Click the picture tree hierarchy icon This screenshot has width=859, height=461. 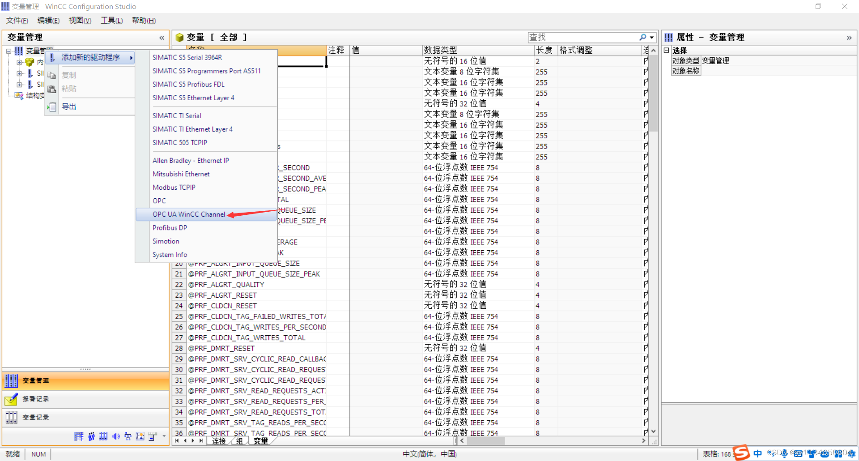[x=128, y=436]
